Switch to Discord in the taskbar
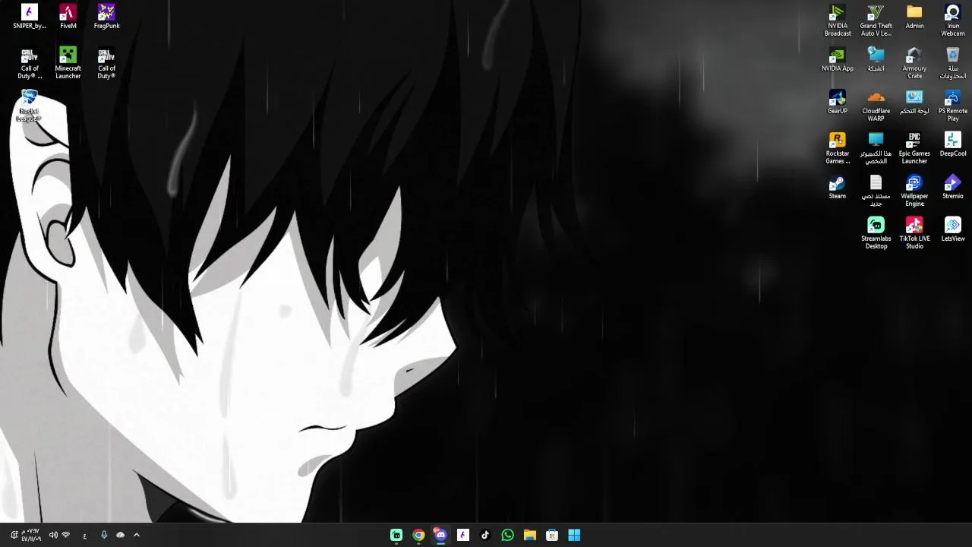 [440, 535]
